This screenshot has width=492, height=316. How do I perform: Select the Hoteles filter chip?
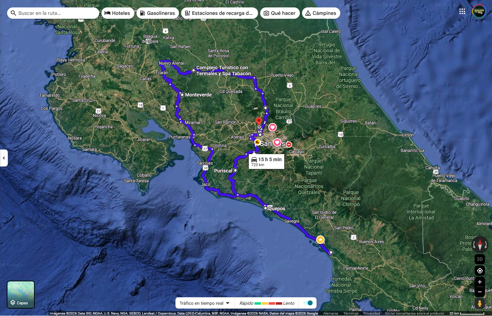117,13
